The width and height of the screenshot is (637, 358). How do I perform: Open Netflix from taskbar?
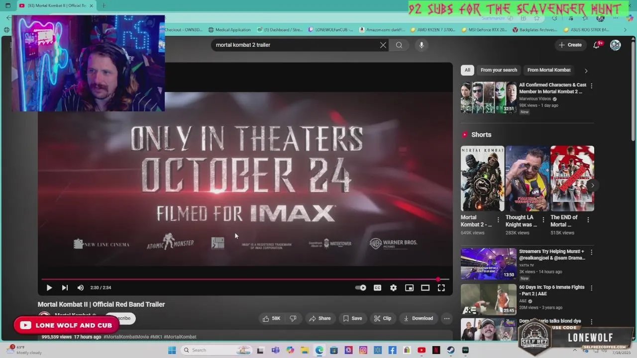(436, 350)
